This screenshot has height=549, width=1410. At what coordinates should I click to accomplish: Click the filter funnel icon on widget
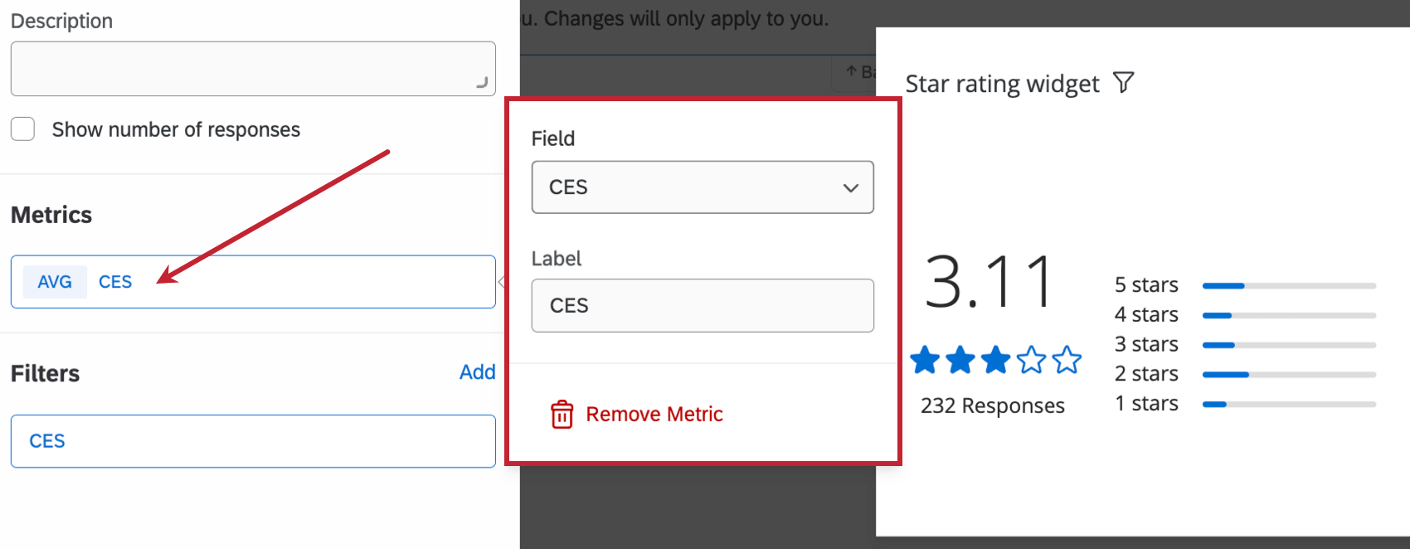click(x=1124, y=83)
